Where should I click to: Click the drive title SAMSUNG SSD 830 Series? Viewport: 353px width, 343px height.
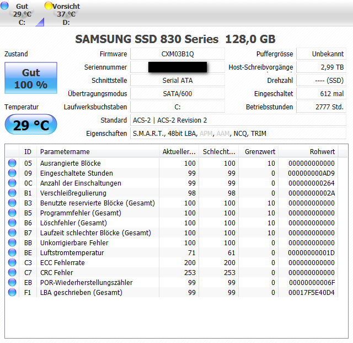coord(147,39)
